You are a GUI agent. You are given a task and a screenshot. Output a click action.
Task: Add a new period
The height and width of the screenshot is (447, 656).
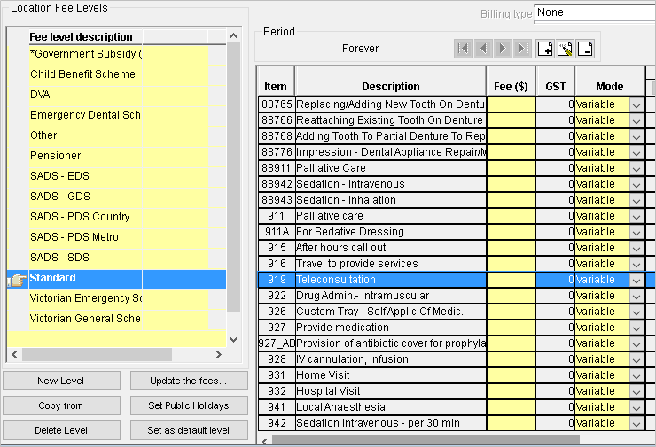click(x=544, y=49)
